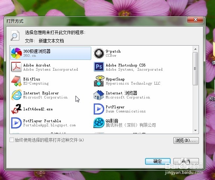The width and height of the screenshot is (215, 180).
Task: Click the 取消 button
Action: 186,162
